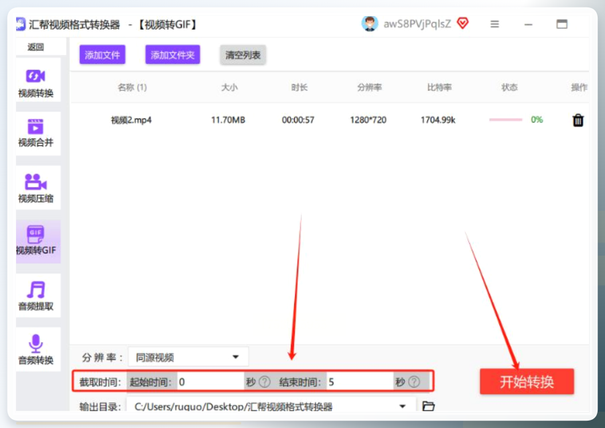This screenshot has width=605, height=428.
Task: Click the 添加文件夹 button
Action: click(172, 55)
